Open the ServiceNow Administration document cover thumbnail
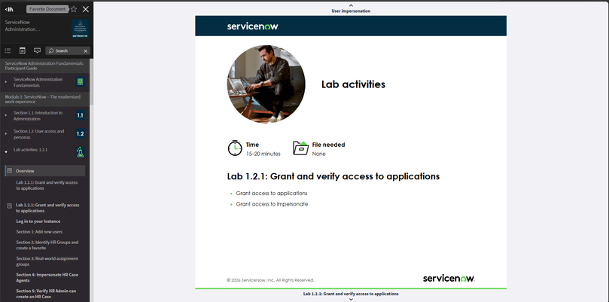The width and height of the screenshot is (609, 302). [x=80, y=29]
